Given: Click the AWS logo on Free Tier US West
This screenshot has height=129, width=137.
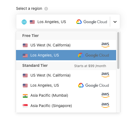Looking at the screenshot, I should pos(105,45).
